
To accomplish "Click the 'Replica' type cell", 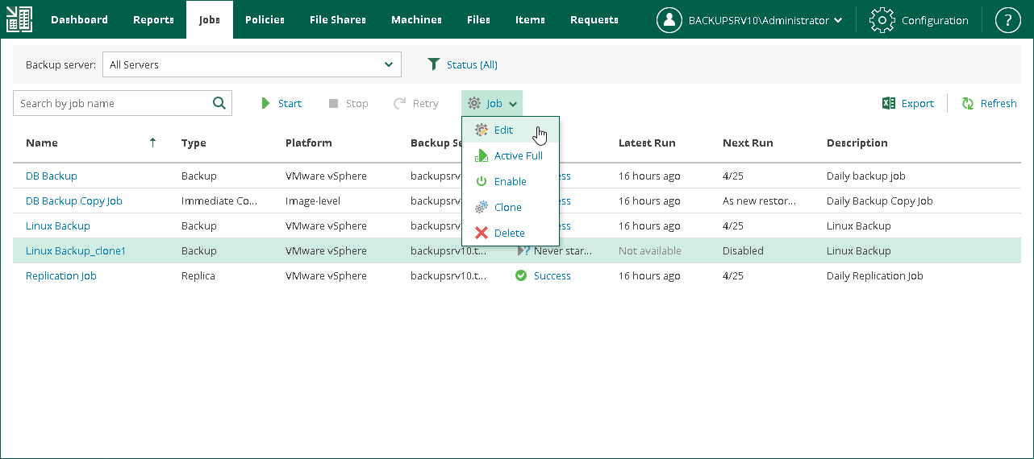I will (x=198, y=275).
